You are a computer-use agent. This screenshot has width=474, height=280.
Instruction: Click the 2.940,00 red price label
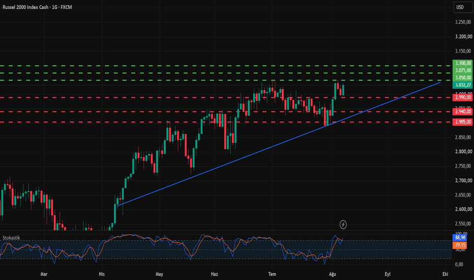(463, 111)
